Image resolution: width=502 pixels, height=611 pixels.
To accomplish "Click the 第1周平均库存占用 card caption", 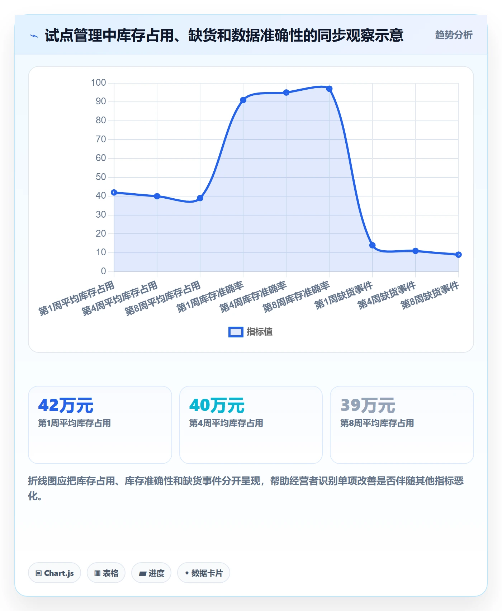I will pos(75,423).
